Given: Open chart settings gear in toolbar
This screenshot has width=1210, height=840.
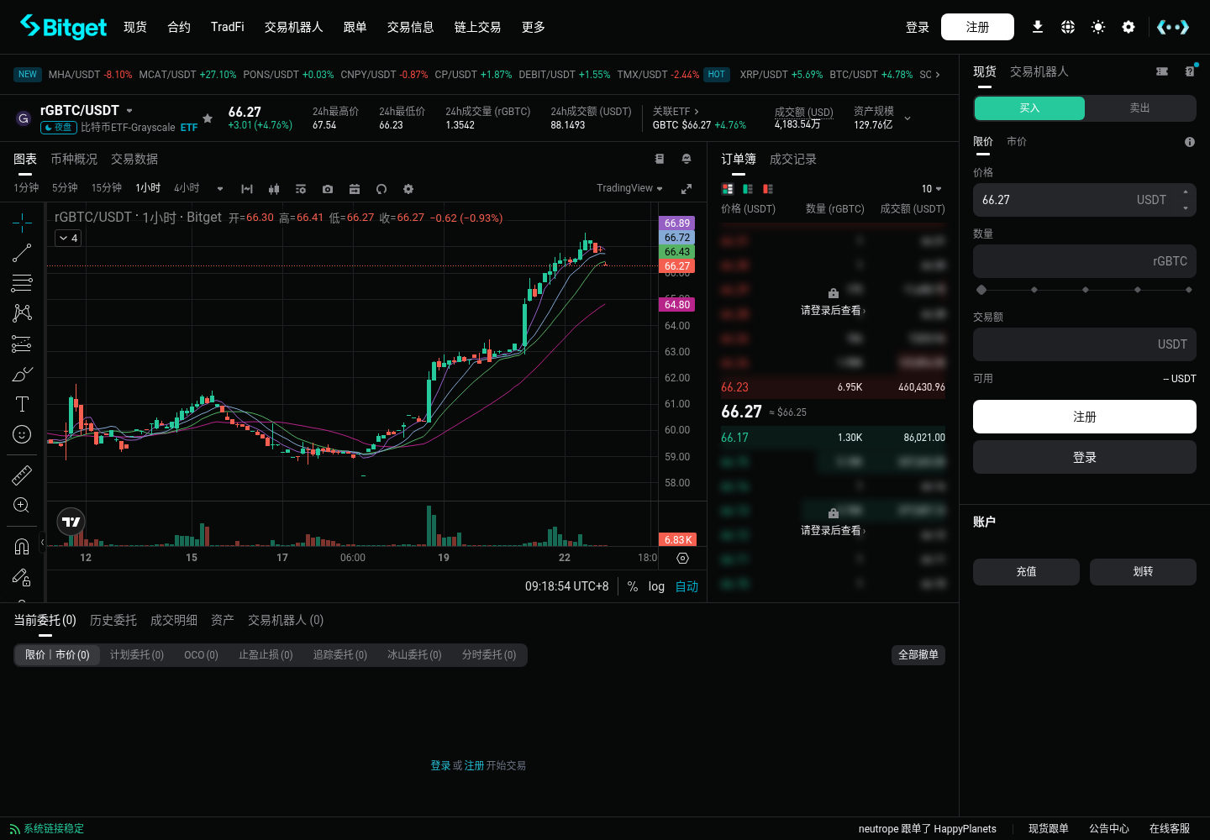Looking at the screenshot, I should coord(408,189).
